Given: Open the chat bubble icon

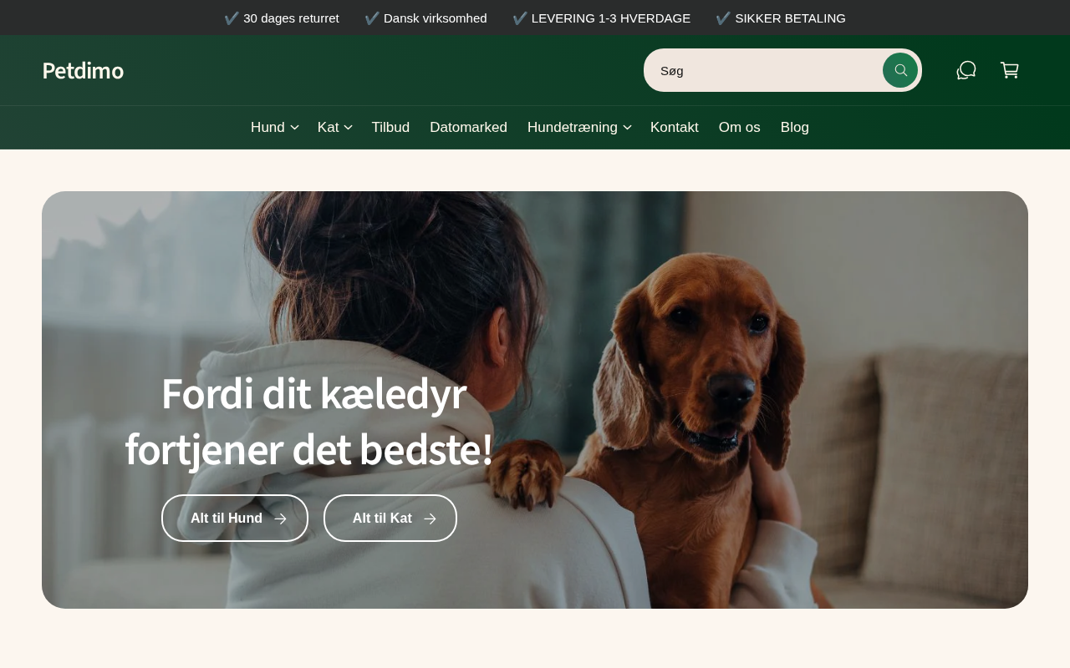Looking at the screenshot, I should point(966,70).
